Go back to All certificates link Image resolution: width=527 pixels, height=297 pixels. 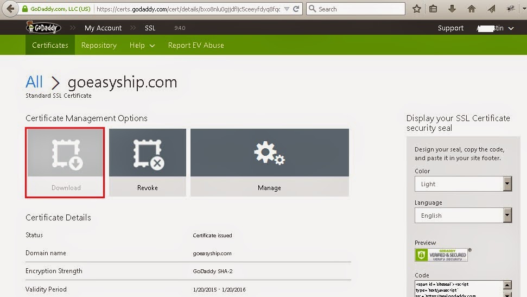click(x=34, y=82)
